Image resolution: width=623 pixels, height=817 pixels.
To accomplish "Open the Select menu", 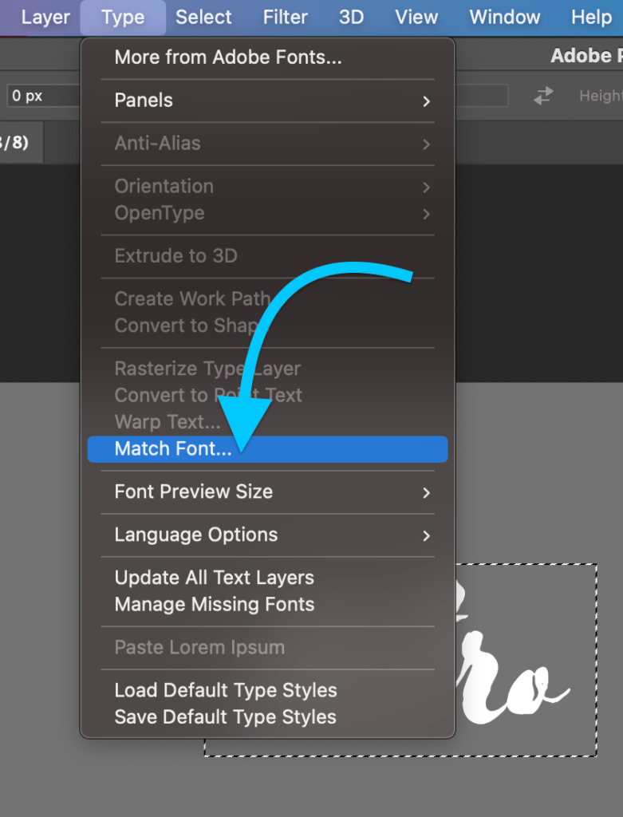I will tap(203, 17).
